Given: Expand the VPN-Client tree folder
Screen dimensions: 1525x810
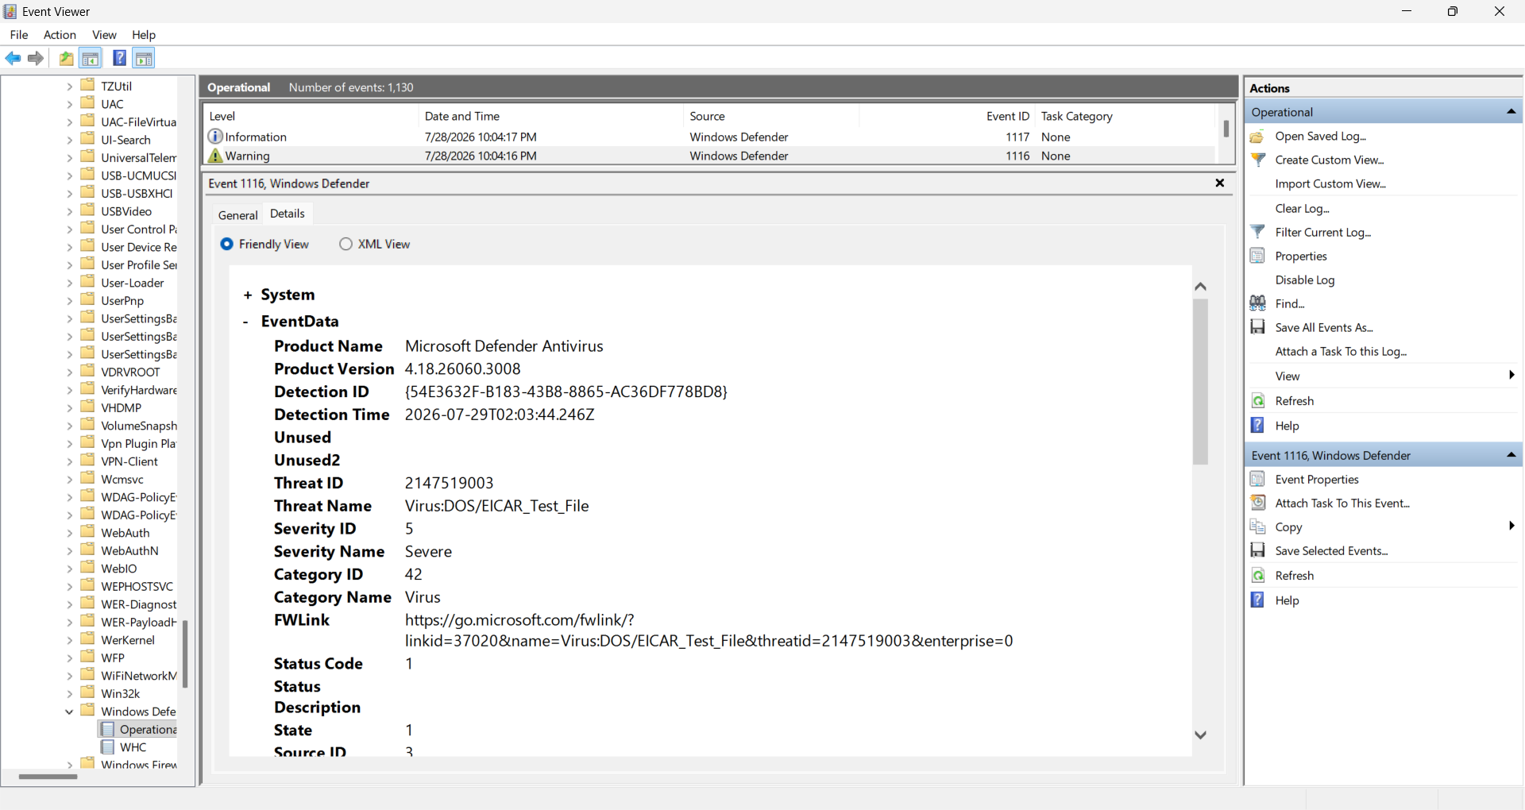Looking at the screenshot, I should (x=69, y=461).
